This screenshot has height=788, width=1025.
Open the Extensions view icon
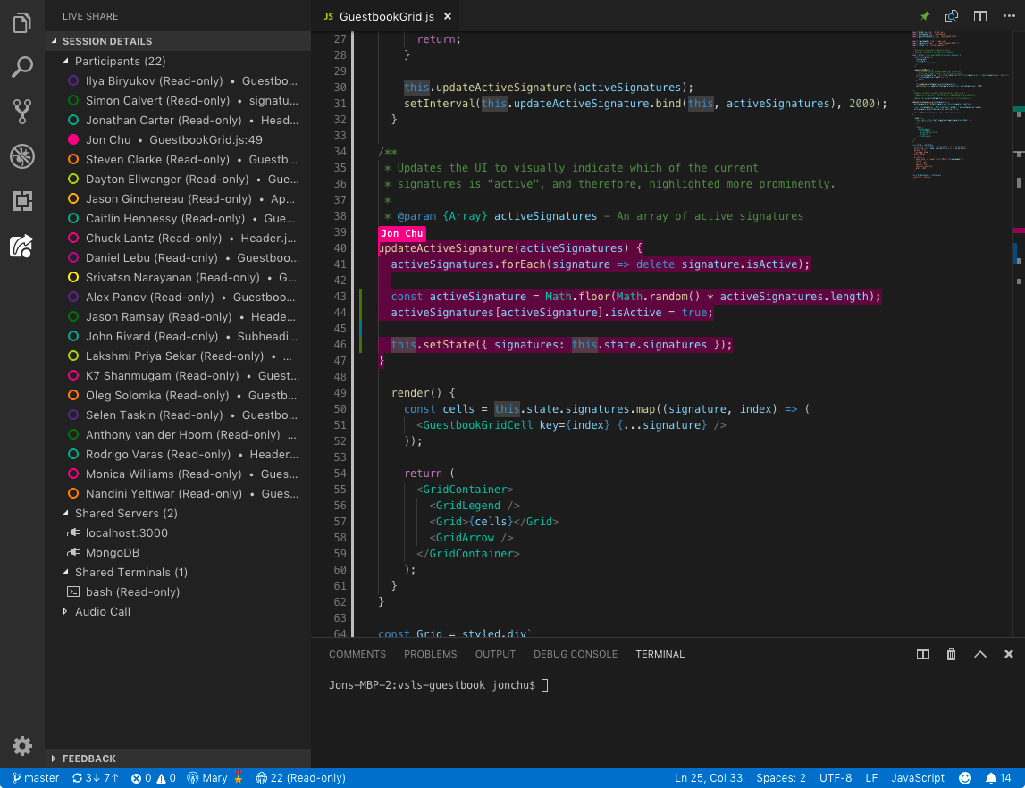tap(22, 201)
